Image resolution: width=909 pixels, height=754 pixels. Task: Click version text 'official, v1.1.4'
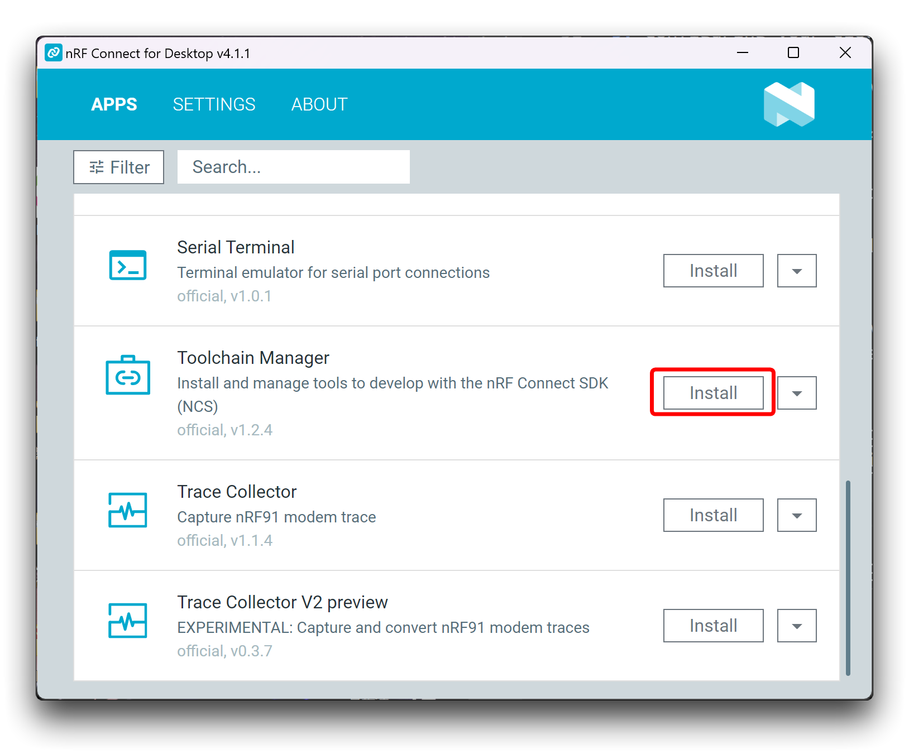click(225, 540)
